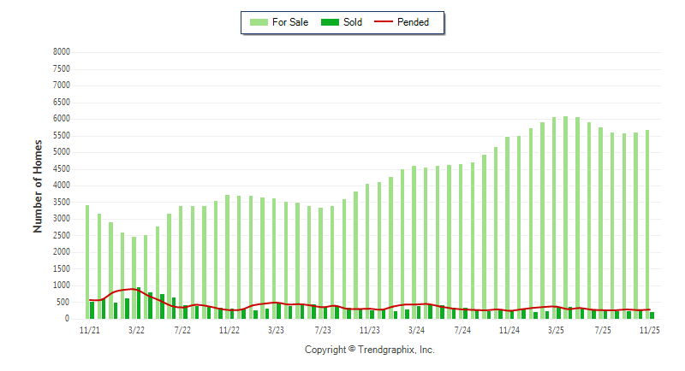Screen dimensions: 685x371
Task: Open the Trendgraphix copyright text
Action: coord(370,350)
